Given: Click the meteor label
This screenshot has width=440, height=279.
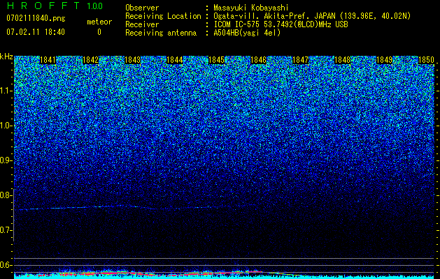Looking at the screenshot, I should tap(99, 22).
